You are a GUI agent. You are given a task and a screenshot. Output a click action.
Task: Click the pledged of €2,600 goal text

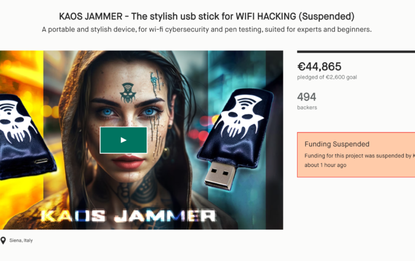(x=327, y=77)
